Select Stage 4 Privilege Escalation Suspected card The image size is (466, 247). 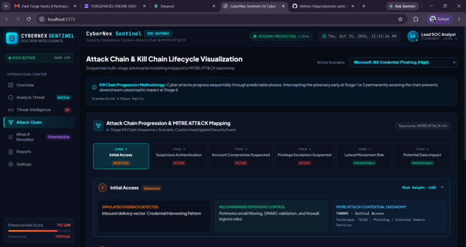pos(304,156)
